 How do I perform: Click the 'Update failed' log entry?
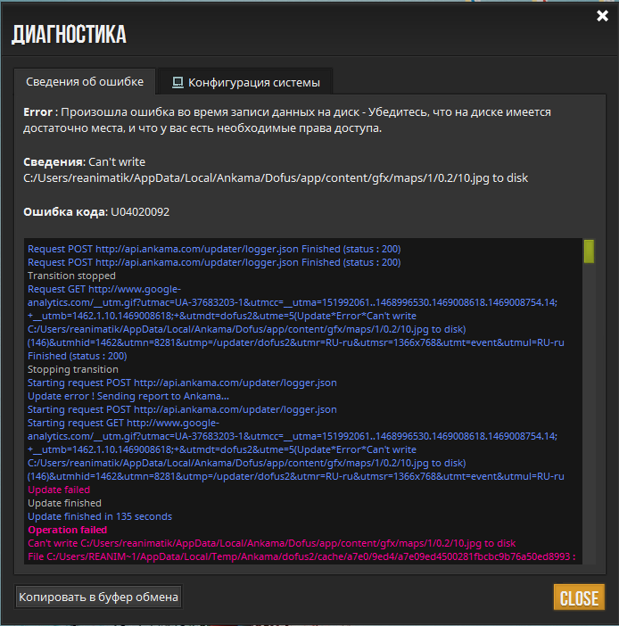pos(59,490)
